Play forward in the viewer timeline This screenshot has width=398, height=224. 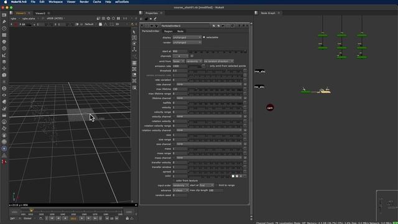point(81,218)
